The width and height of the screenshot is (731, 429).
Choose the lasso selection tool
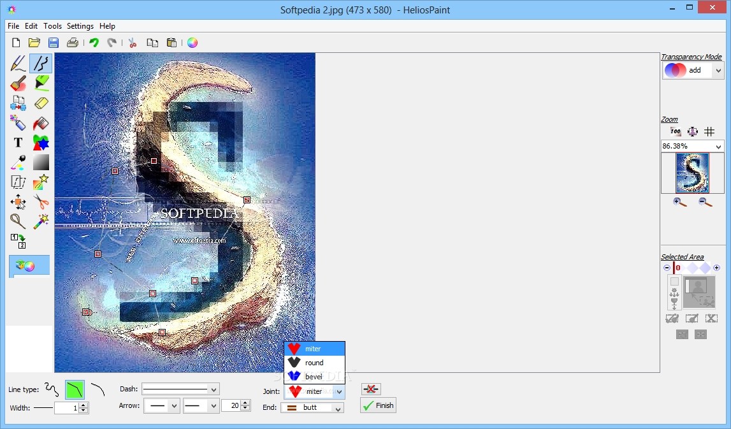point(18,222)
